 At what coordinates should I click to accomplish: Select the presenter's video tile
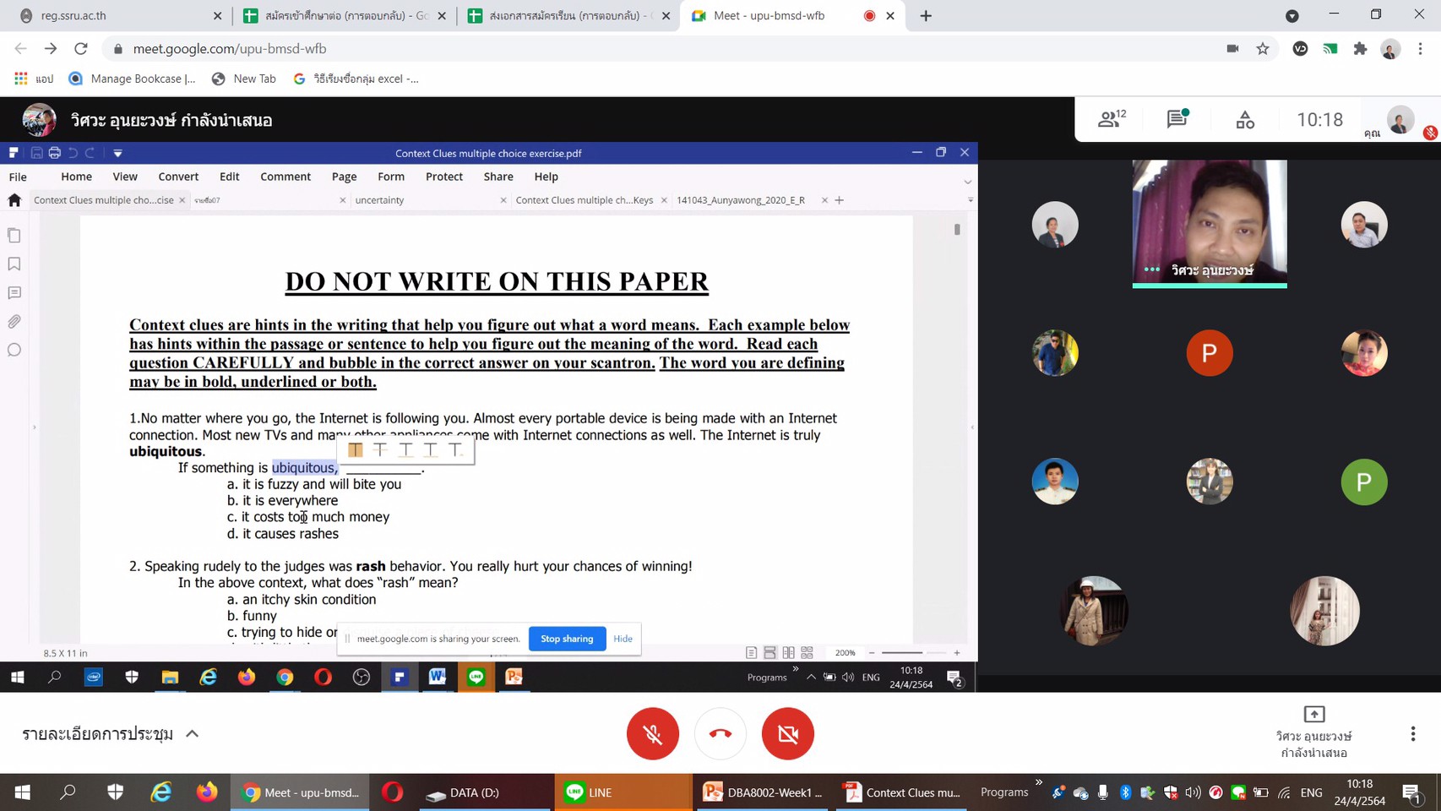click(x=1209, y=223)
